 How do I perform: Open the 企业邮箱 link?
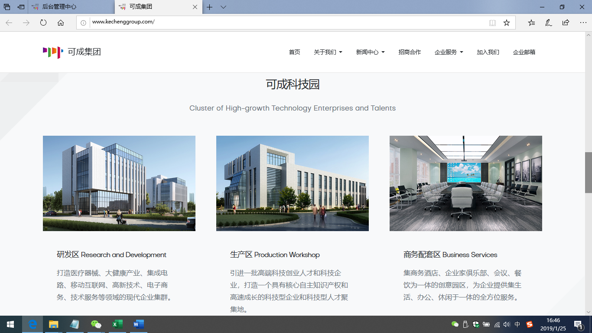tap(524, 52)
